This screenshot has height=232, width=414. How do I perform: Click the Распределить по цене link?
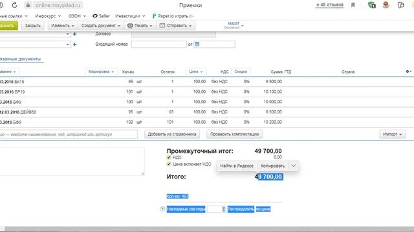[x=249, y=209]
